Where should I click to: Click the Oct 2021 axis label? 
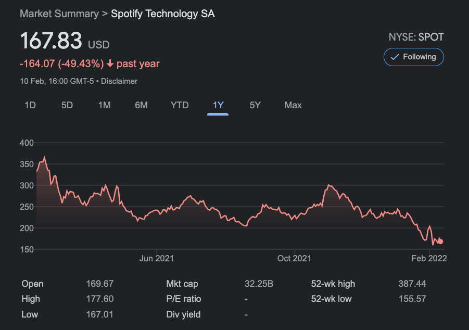click(294, 258)
